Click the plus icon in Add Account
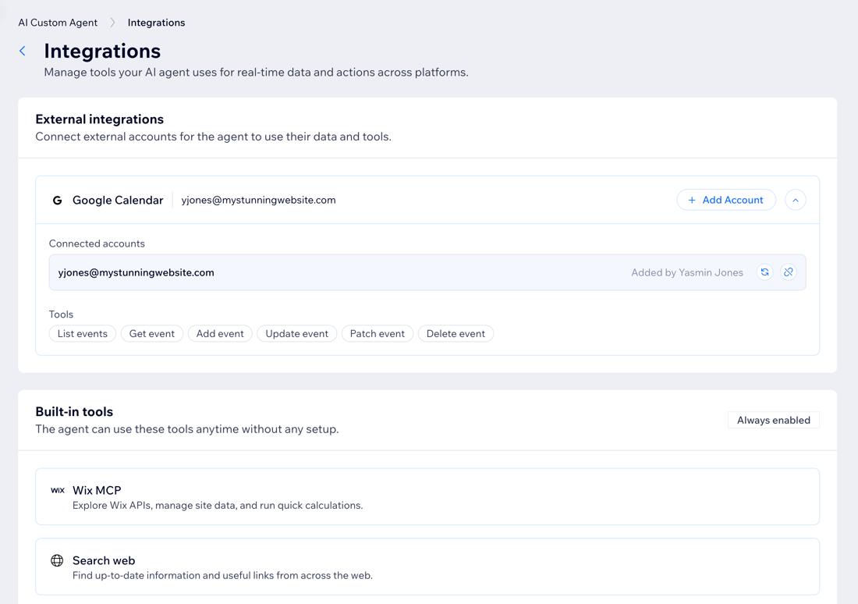This screenshot has height=604, width=858. coord(692,200)
